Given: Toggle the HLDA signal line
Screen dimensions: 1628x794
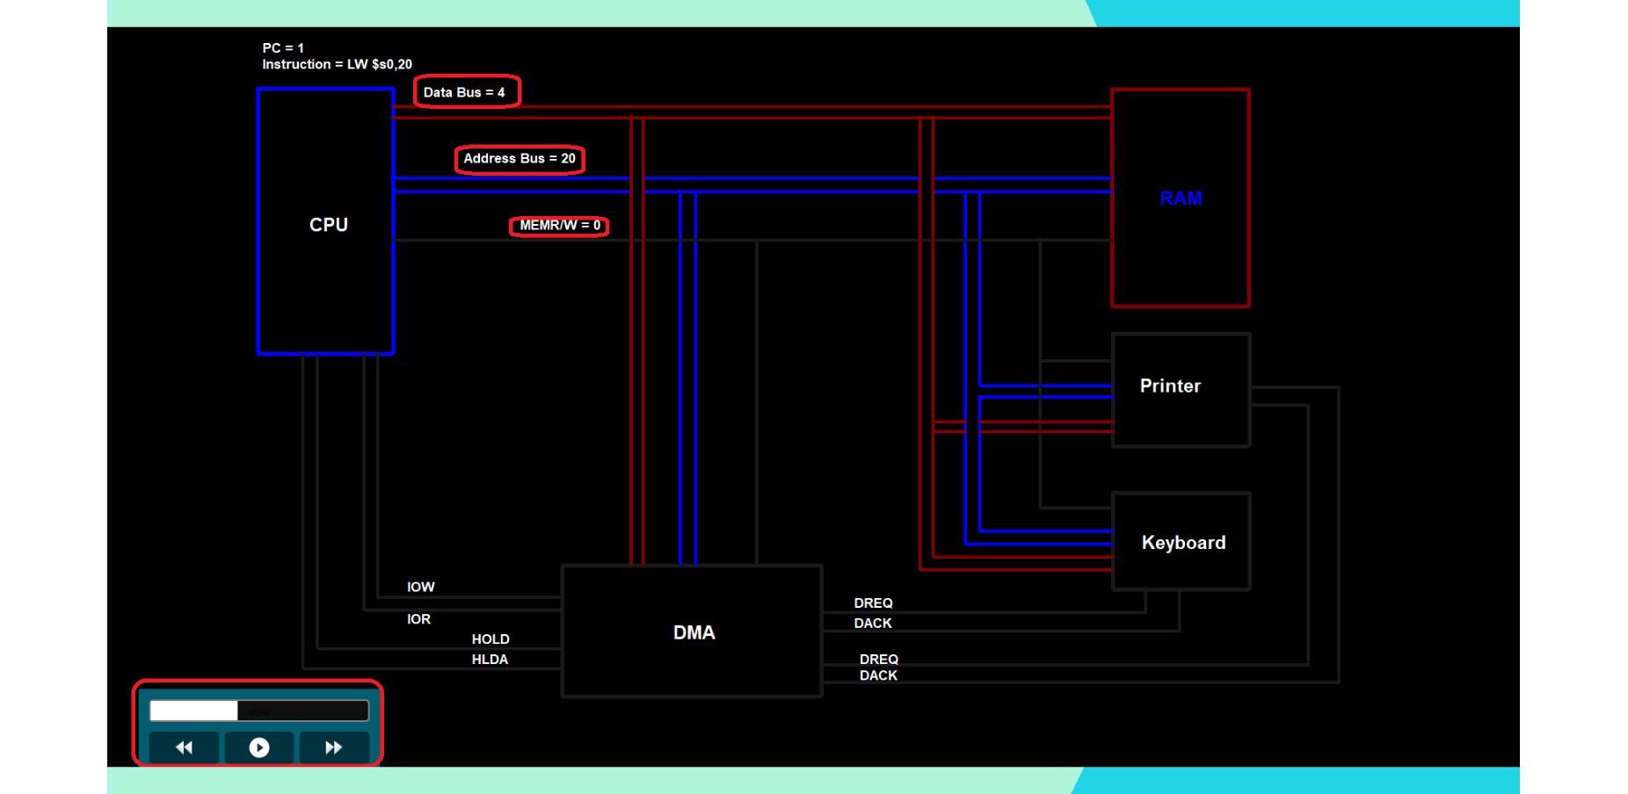Looking at the screenshot, I should [x=490, y=659].
